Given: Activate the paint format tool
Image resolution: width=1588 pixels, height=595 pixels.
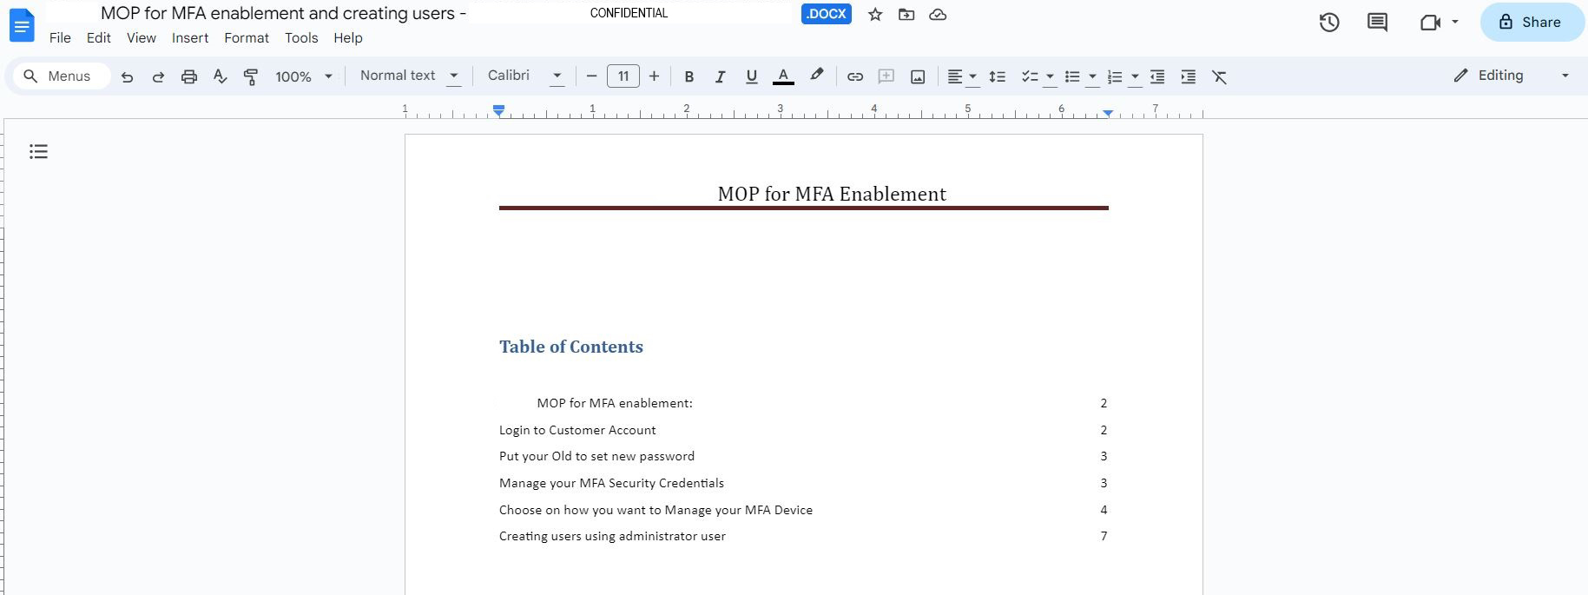Looking at the screenshot, I should (251, 76).
